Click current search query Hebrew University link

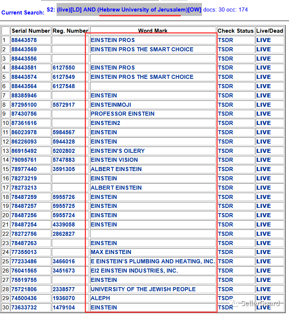click(x=129, y=10)
